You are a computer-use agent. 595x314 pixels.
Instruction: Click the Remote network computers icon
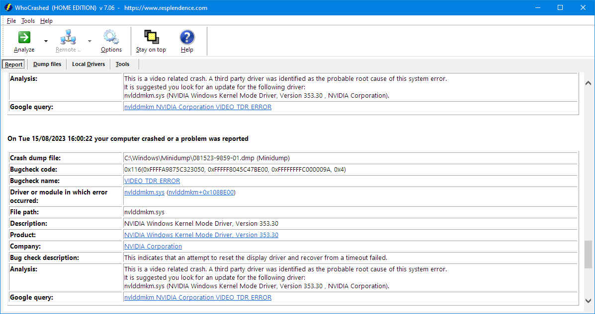point(68,37)
